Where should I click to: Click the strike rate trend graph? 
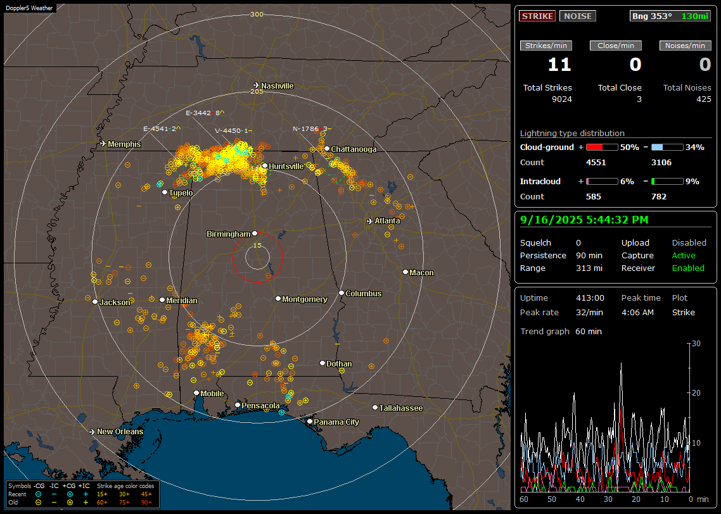[x=606, y=418]
